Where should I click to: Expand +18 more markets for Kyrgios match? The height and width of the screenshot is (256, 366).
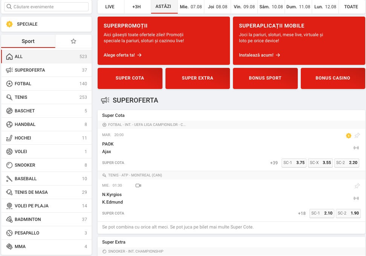[x=302, y=213]
